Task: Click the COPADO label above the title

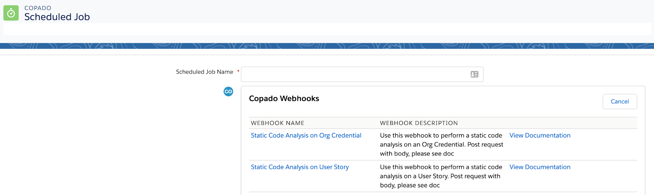Action: [38, 8]
